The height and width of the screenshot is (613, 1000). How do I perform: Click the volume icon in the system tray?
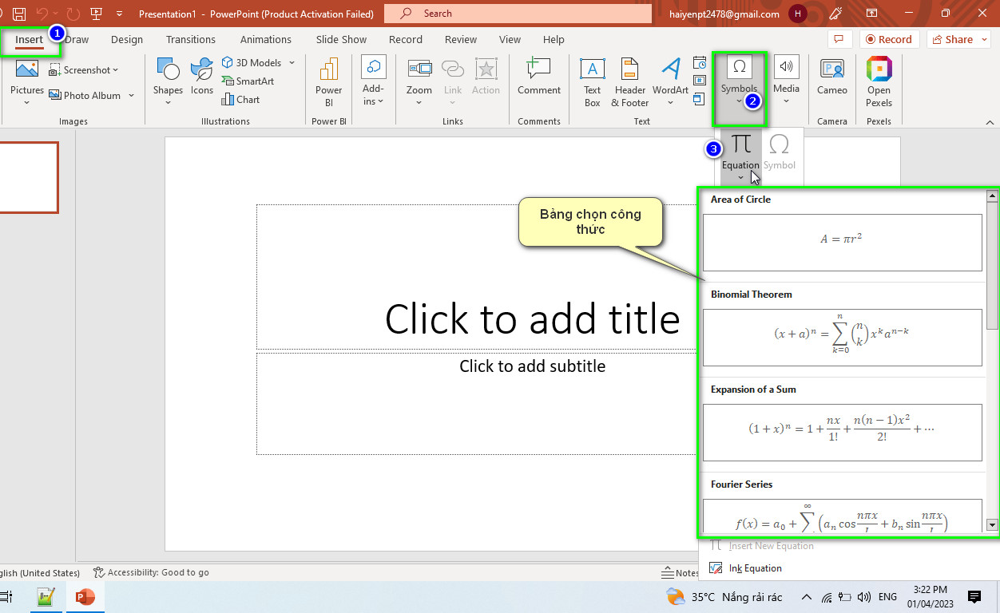(863, 597)
